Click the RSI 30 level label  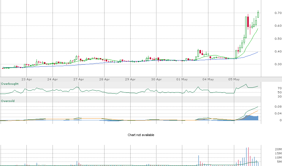(x=280, y=97)
